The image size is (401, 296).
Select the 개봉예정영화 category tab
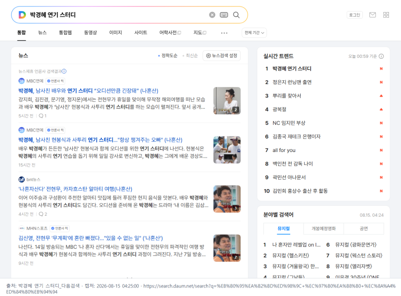pyautogui.click(x=323, y=229)
